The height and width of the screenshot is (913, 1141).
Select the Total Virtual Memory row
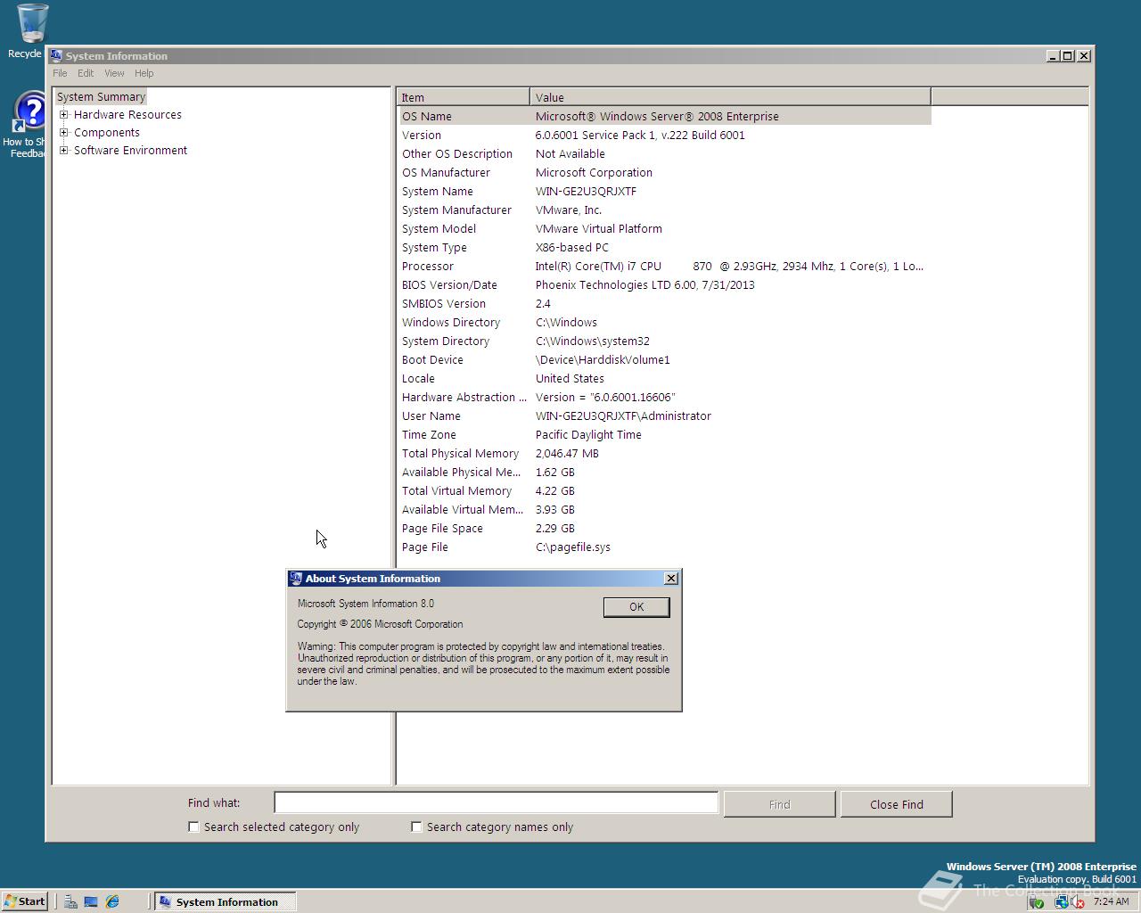(664, 490)
